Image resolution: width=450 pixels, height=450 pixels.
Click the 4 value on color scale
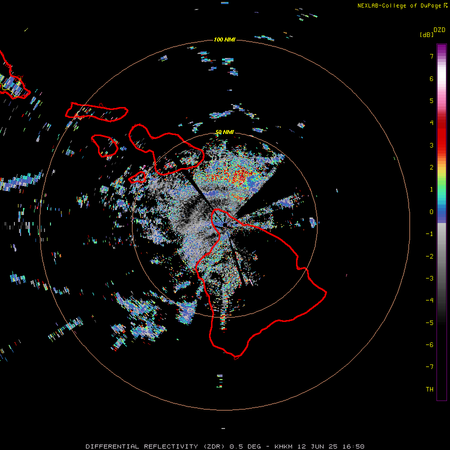click(431, 123)
